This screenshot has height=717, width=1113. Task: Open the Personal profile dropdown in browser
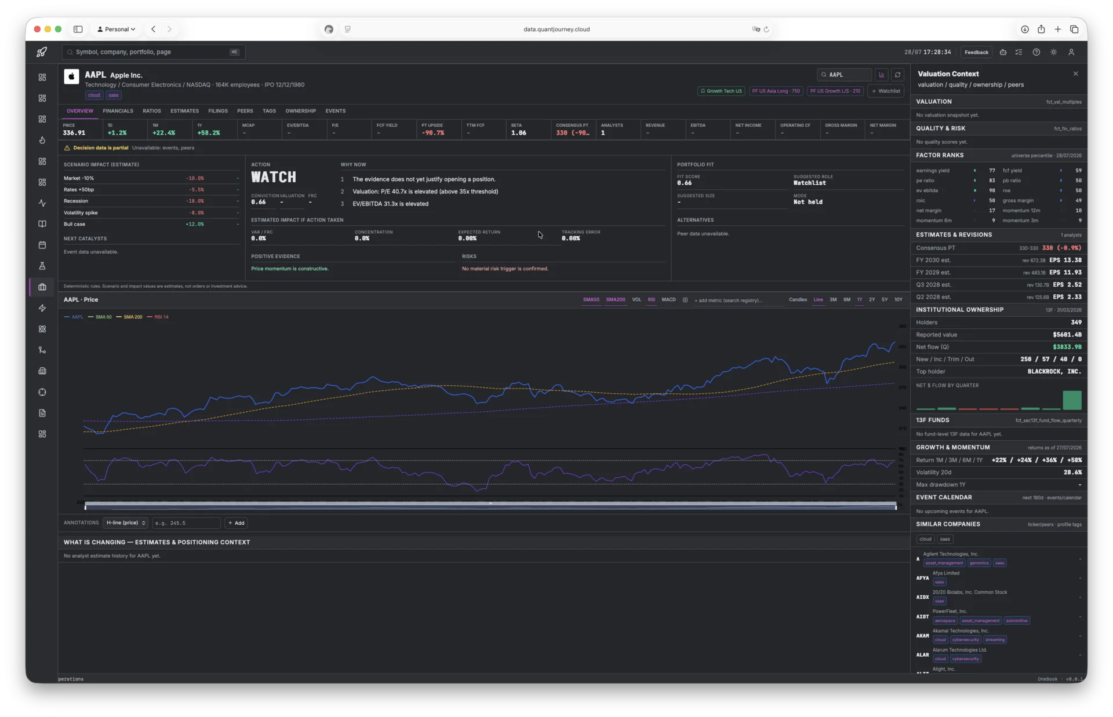[117, 29]
